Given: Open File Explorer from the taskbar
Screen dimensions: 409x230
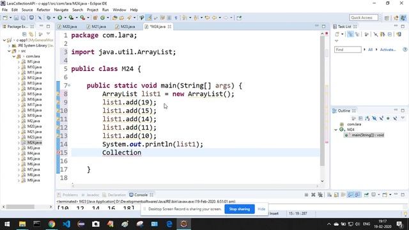Looking at the screenshot, I should pos(22,224).
